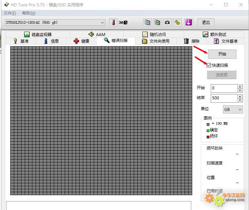Image resolution: width=249 pixels, height=210 pixels.
Task: Open the 文件基准 tab
Action: (225, 41)
